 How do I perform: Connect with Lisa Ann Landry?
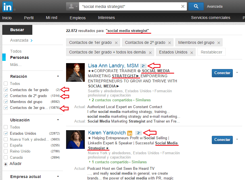[x=222, y=73]
